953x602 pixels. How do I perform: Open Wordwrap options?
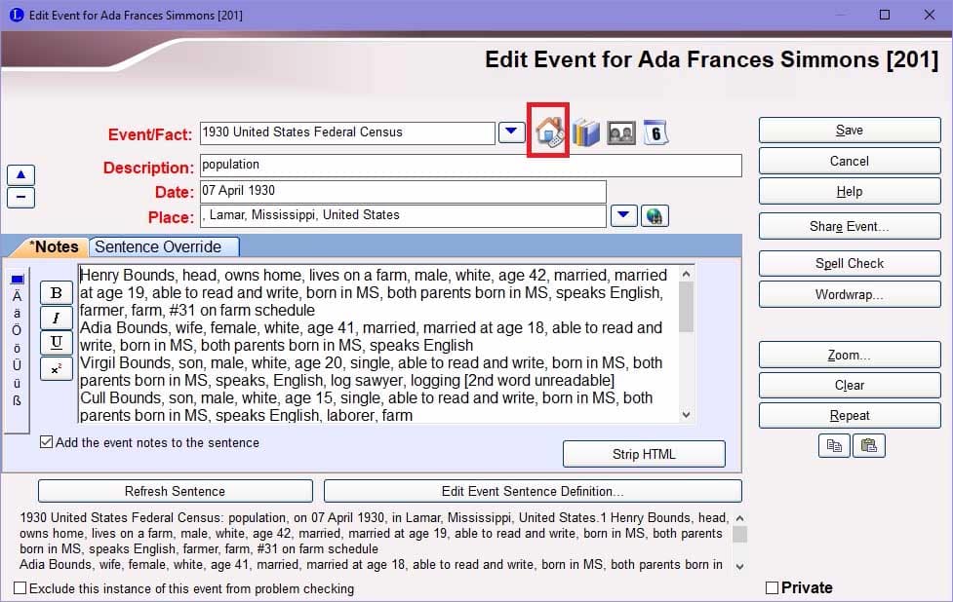coord(849,294)
